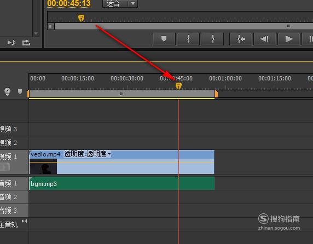Click the 00:00:45:13 timecode field
Screen dimensions: 313x244
pyautogui.click(x=69, y=3)
